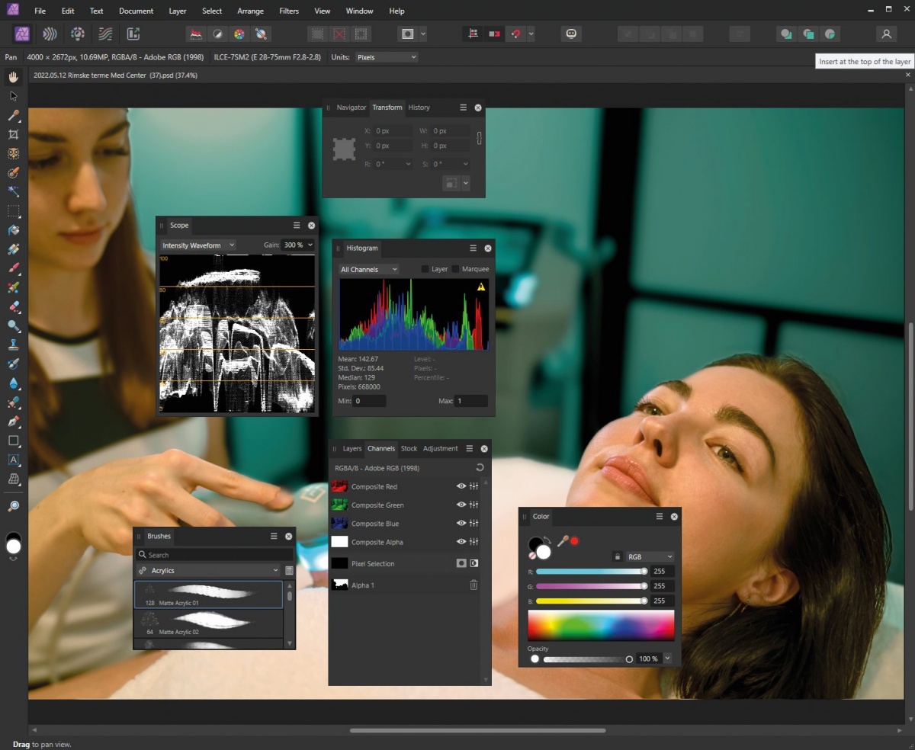Open the Document menu
The image size is (915, 750).
pos(136,11)
